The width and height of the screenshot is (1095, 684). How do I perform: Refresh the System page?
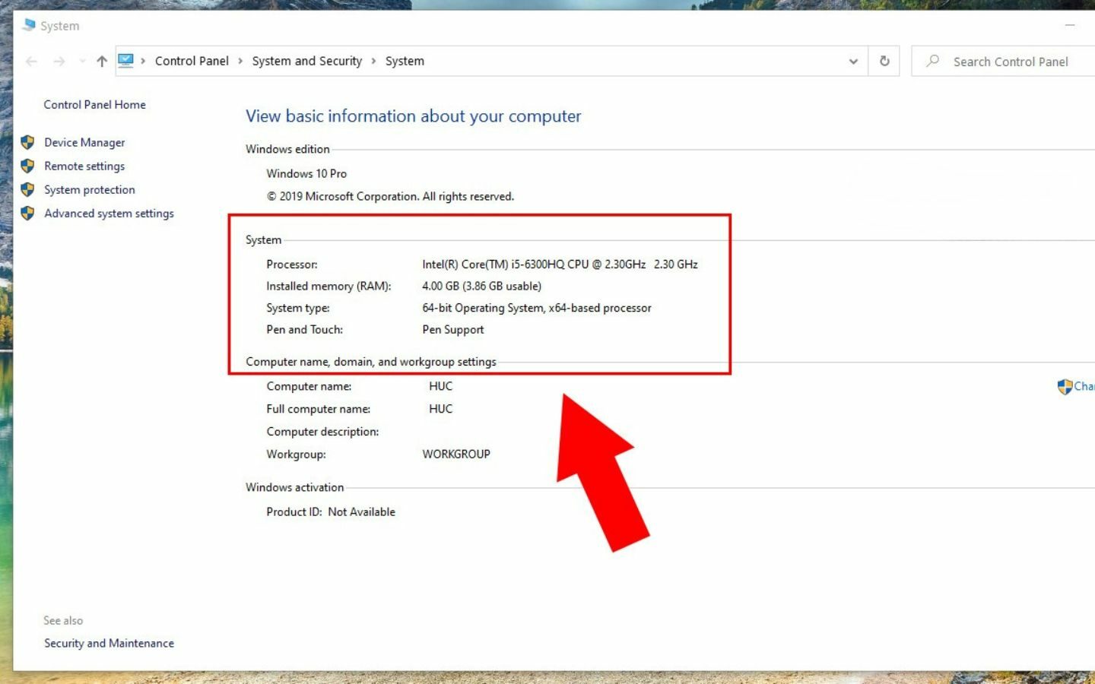pyautogui.click(x=884, y=61)
